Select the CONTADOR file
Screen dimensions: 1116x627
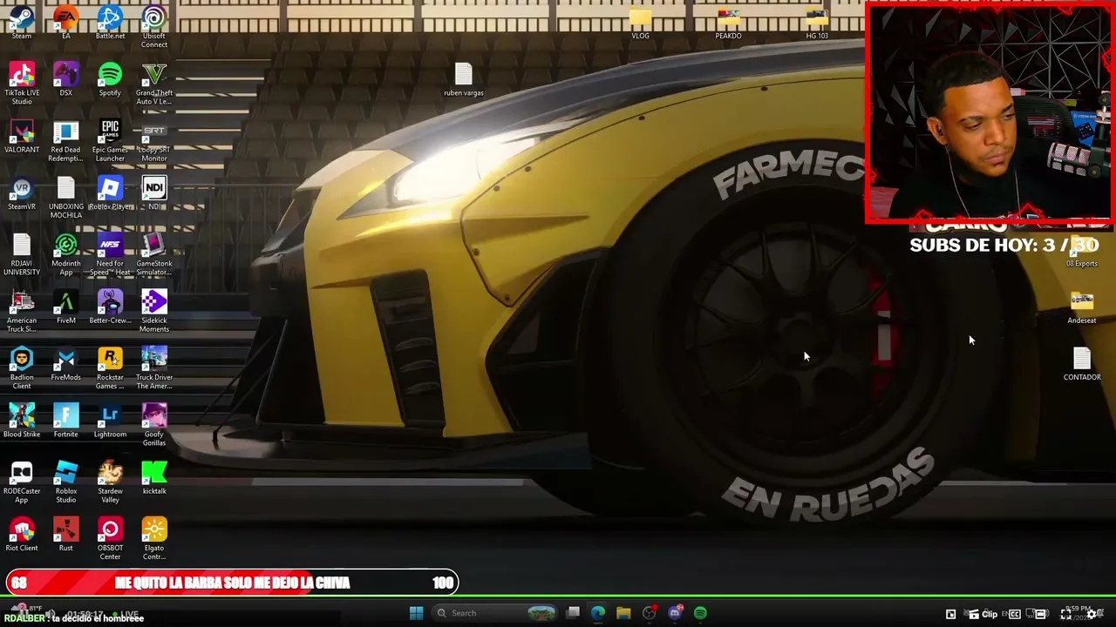click(x=1082, y=364)
